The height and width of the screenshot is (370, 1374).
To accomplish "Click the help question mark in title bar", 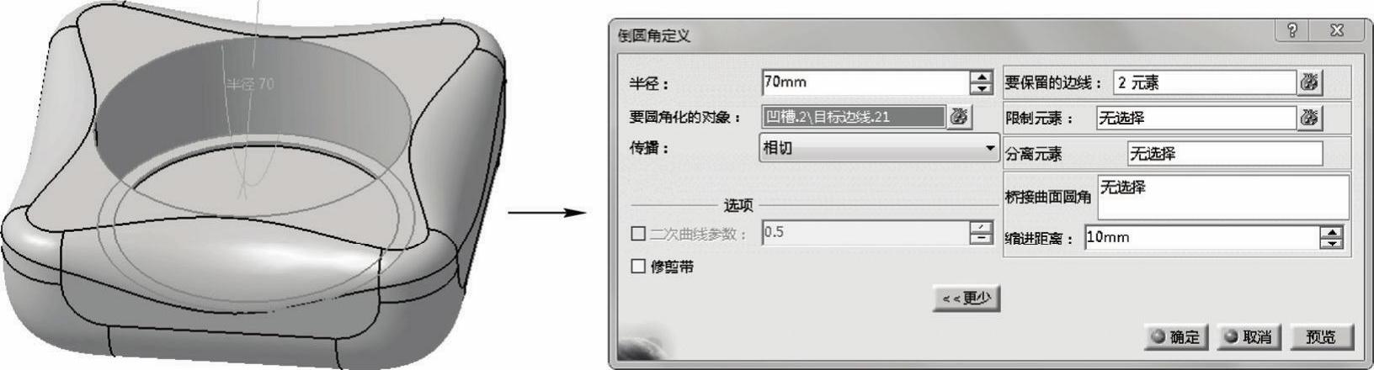I will tap(1294, 30).
